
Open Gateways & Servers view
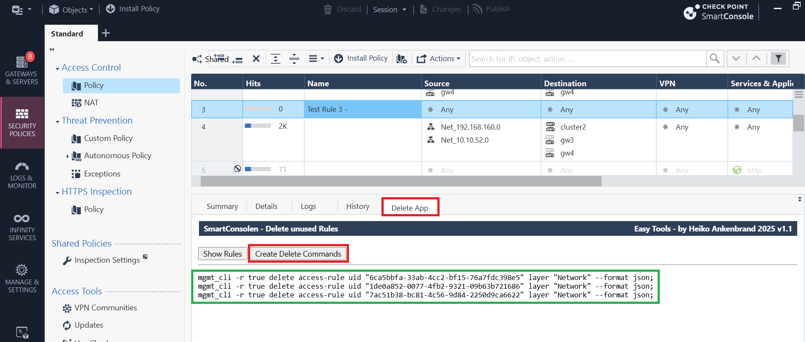(22, 69)
